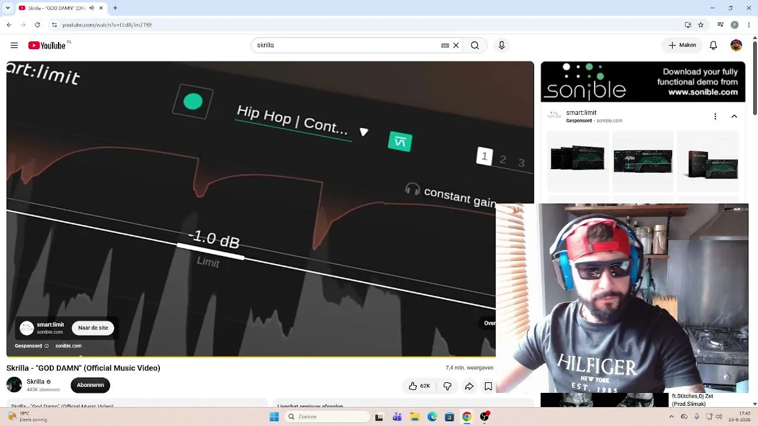Click the '7,4 mln. weergaven' view count
Image resolution: width=758 pixels, height=426 pixels.
point(470,368)
